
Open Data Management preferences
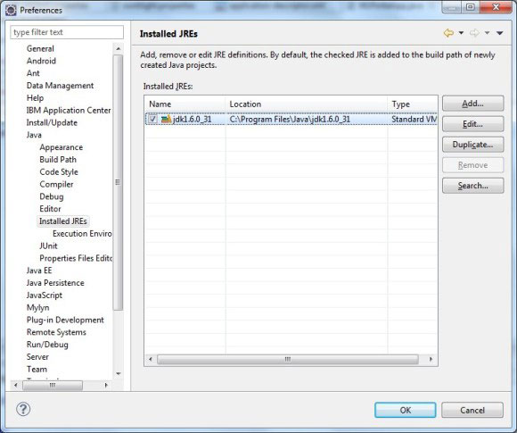[x=60, y=86]
